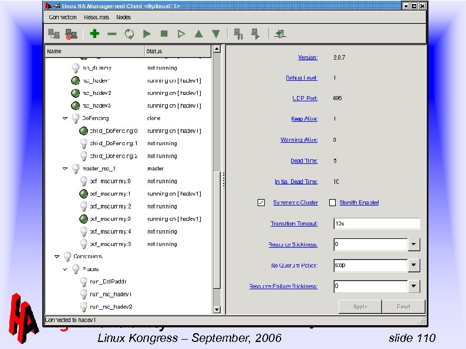Viewport: 466px width, 349px height.
Task: Click the Version link label
Action: pyautogui.click(x=308, y=57)
